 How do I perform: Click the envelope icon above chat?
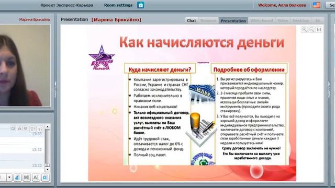13,128
